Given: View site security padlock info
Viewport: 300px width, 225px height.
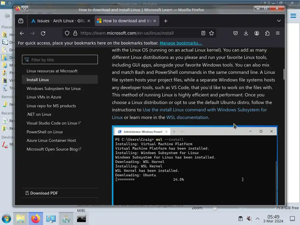Looking at the screenshot, I should 75,33.
